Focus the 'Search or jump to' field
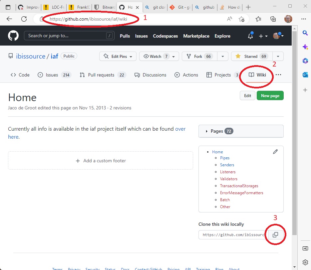 click(69, 36)
